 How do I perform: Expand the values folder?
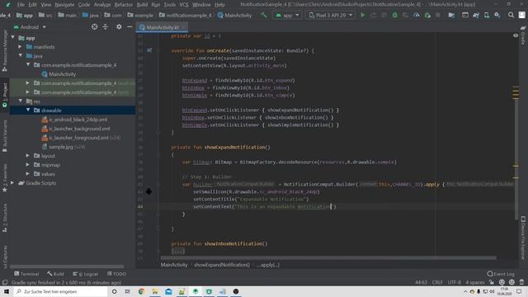(28, 174)
